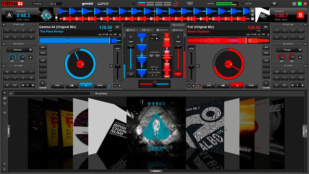Switch to the MASTER tab

[178, 30]
